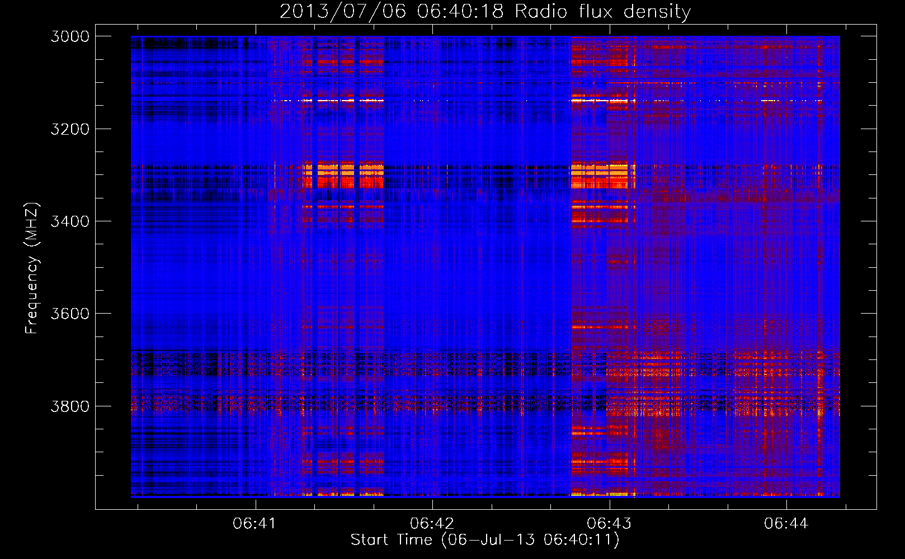Click the "Start Time (06-Jul-13 06:40:11)" label

[x=485, y=540]
